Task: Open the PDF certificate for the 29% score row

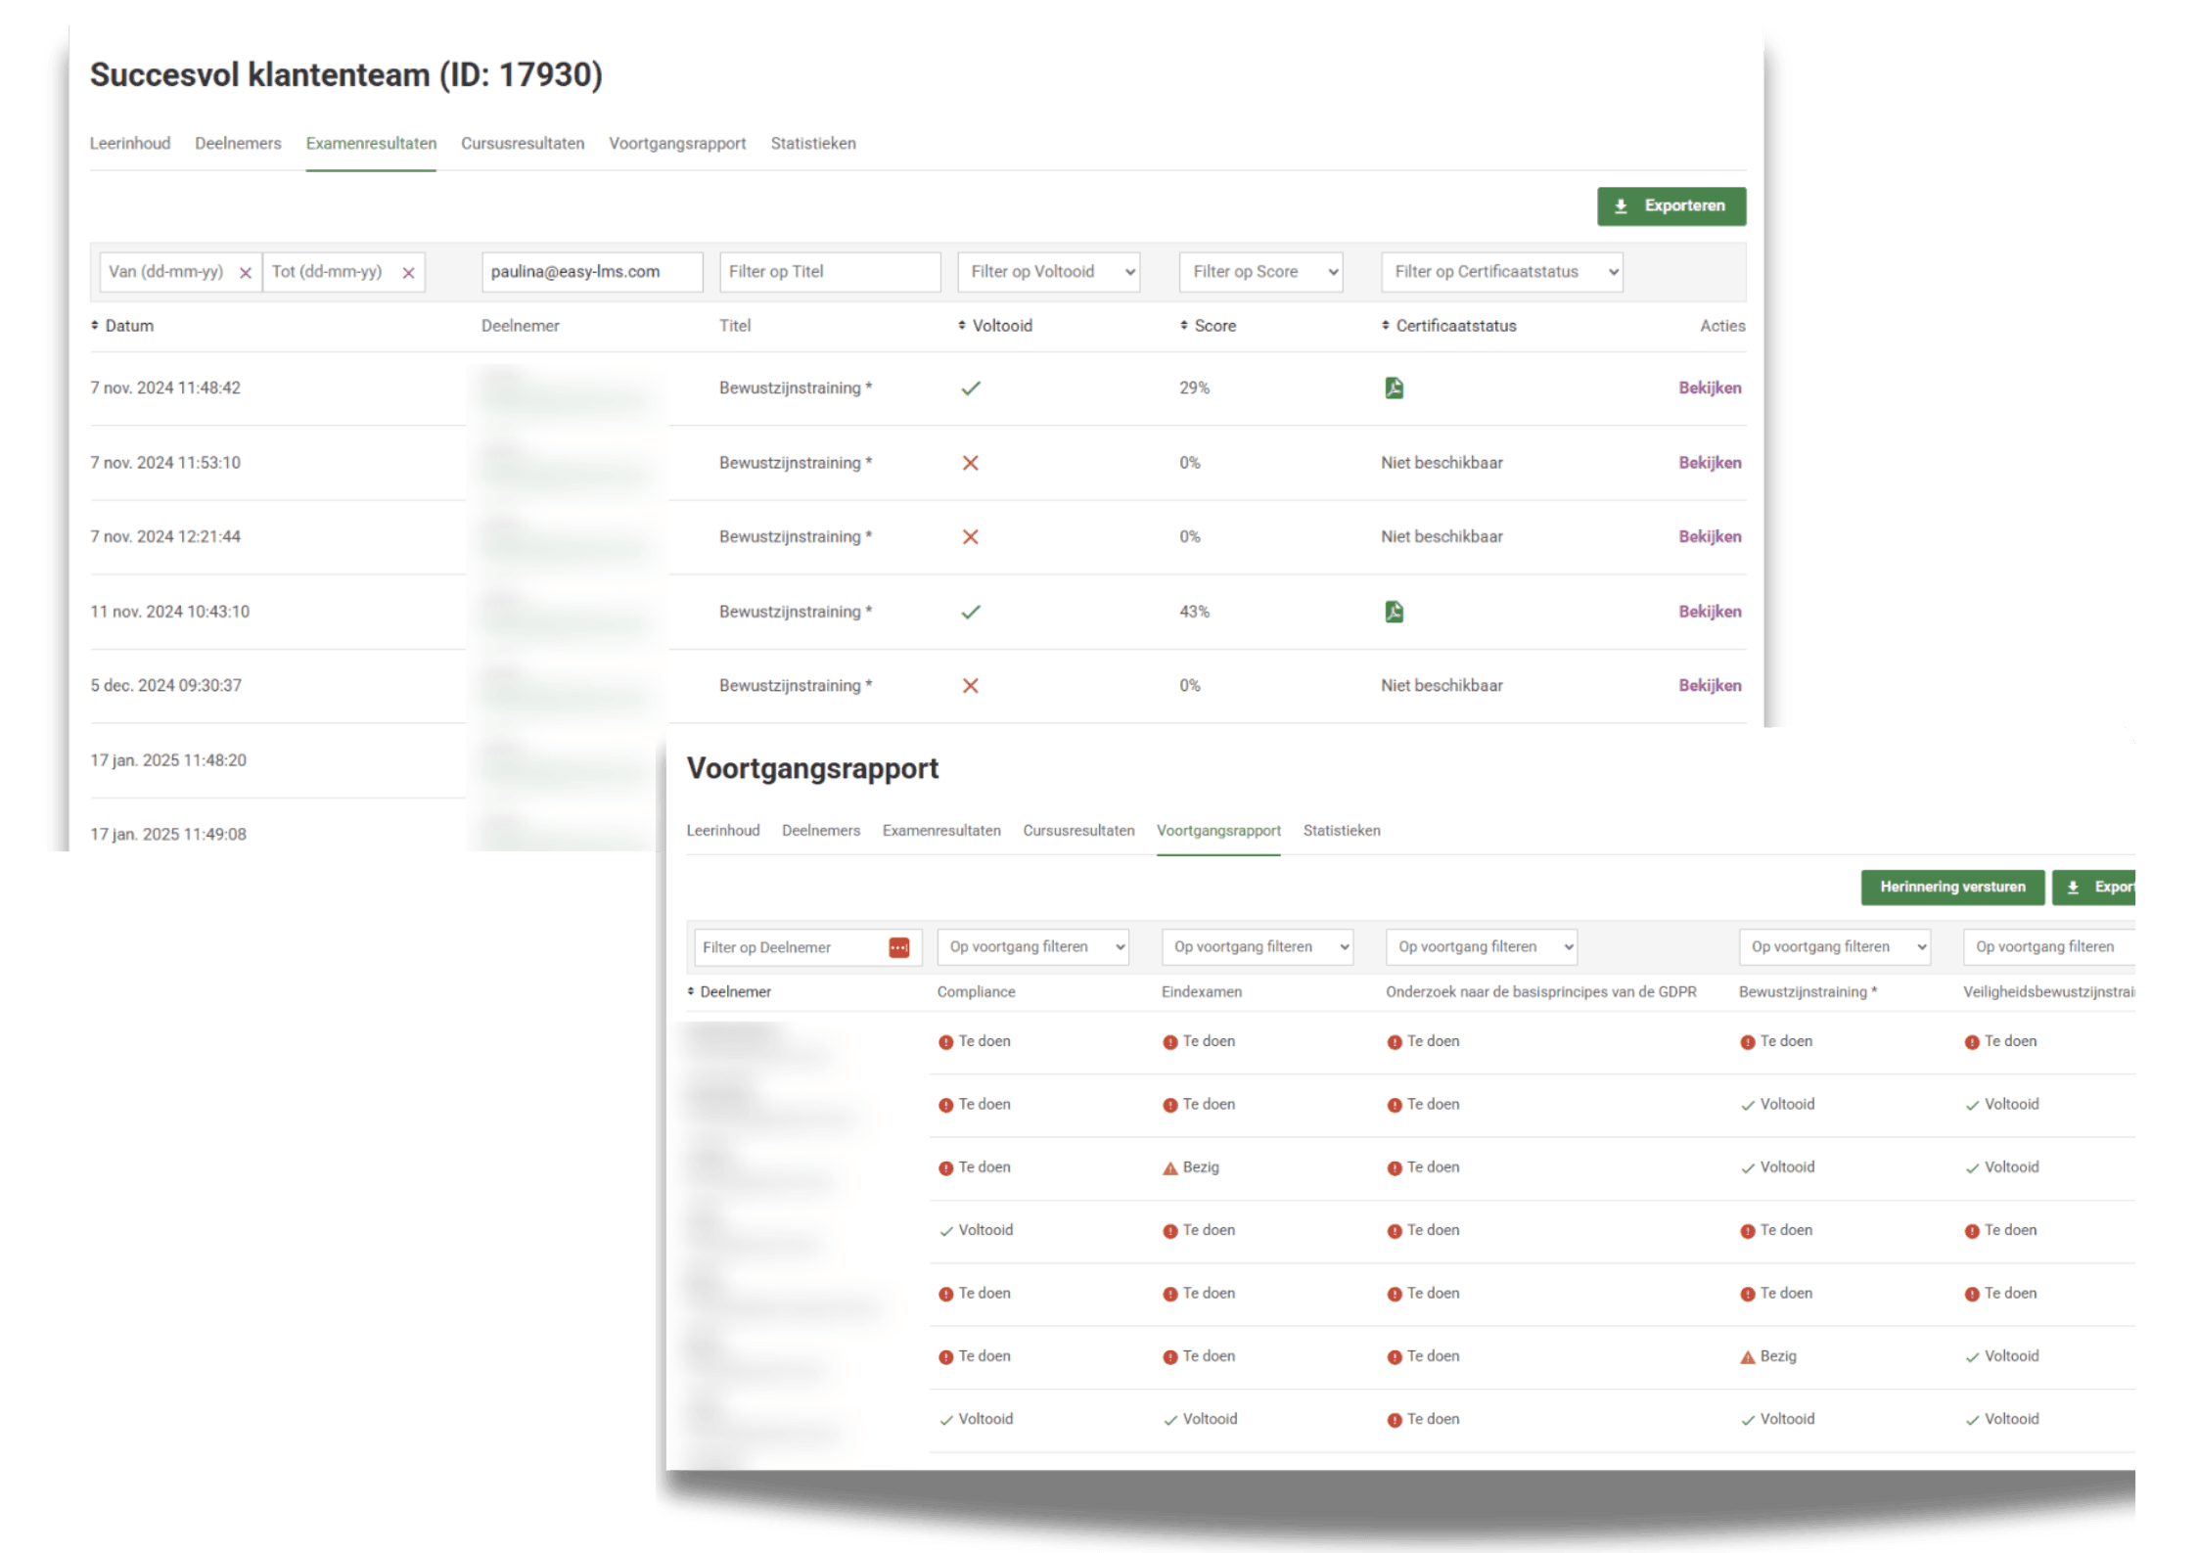Action: tap(1394, 388)
